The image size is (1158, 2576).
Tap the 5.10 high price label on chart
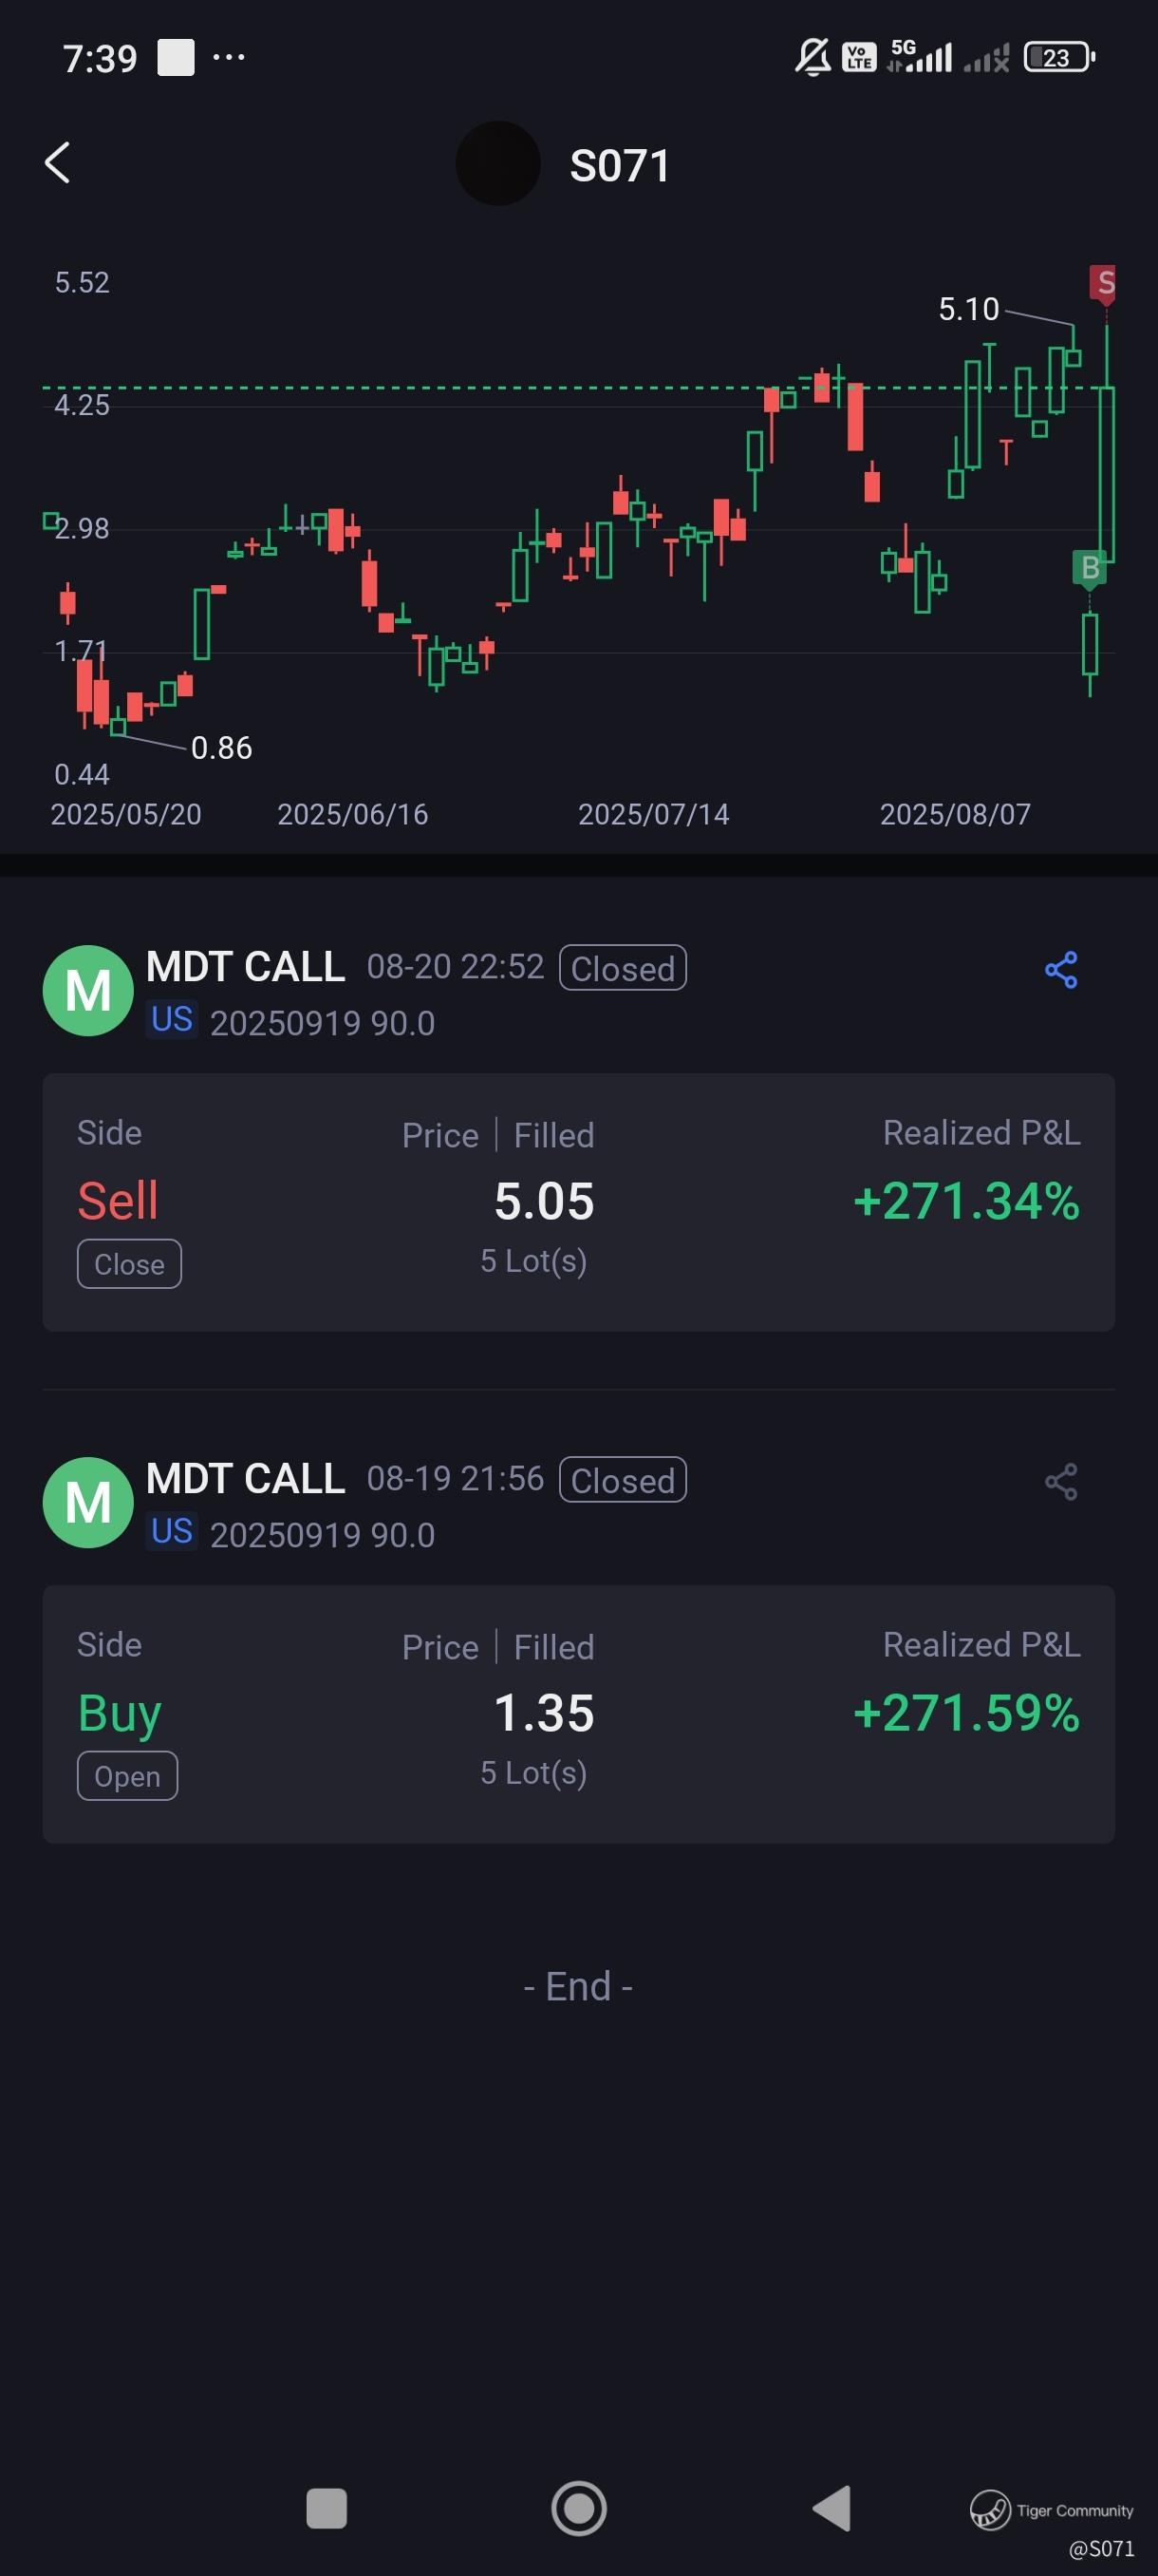pyautogui.click(x=968, y=309)
